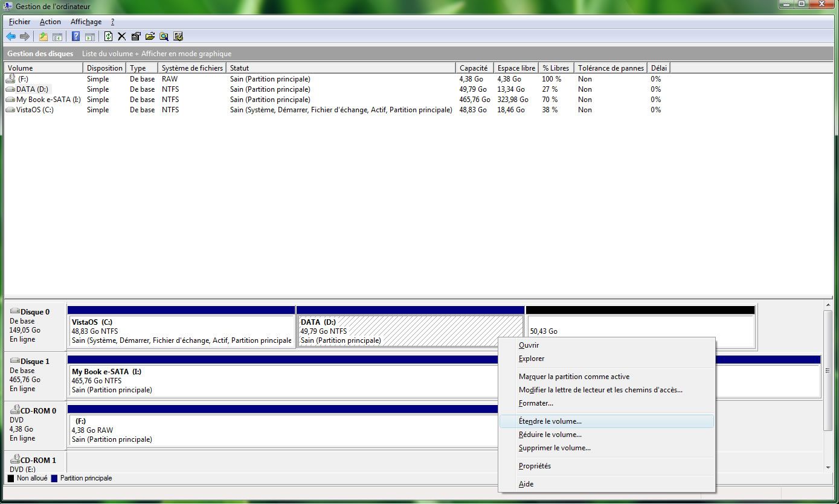Sort by the % Libres column header
This screenshot has height=504, width=839.
[556, 68]
